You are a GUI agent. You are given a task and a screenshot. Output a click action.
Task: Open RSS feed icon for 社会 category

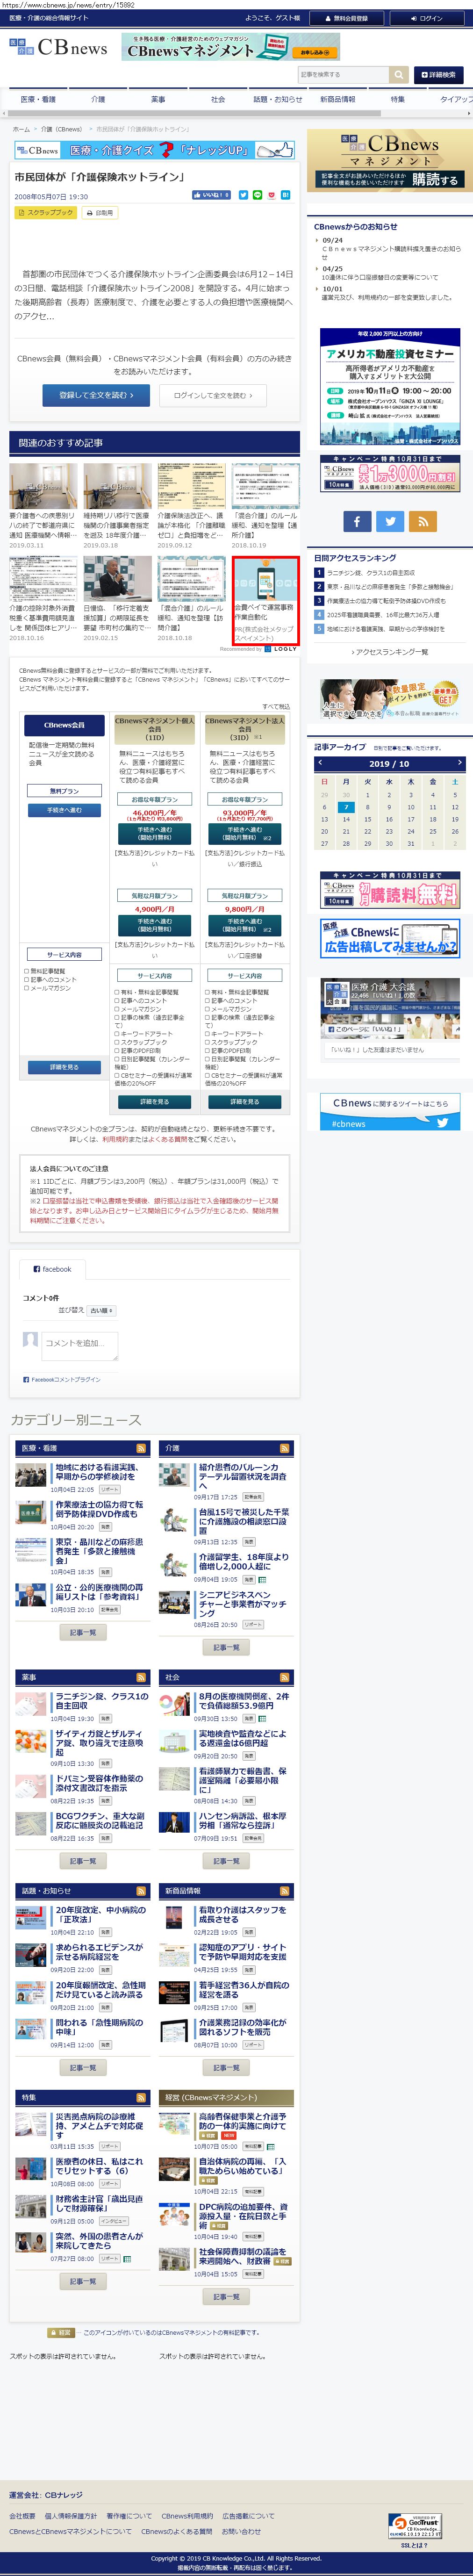click(x=284, y=1677)
